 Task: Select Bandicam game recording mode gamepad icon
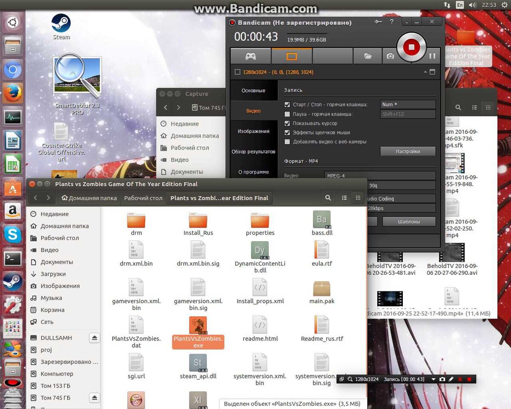pos(250,56)
